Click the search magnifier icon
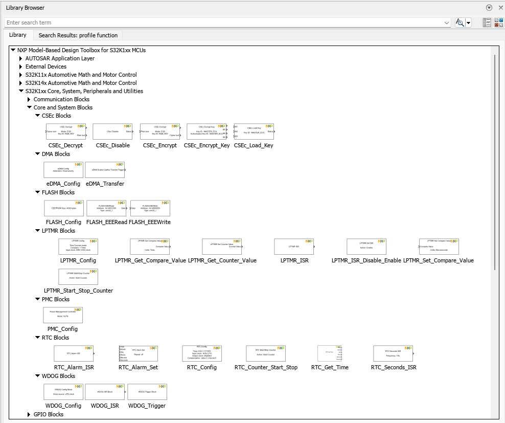505x423 pixels. pos(460,23)
